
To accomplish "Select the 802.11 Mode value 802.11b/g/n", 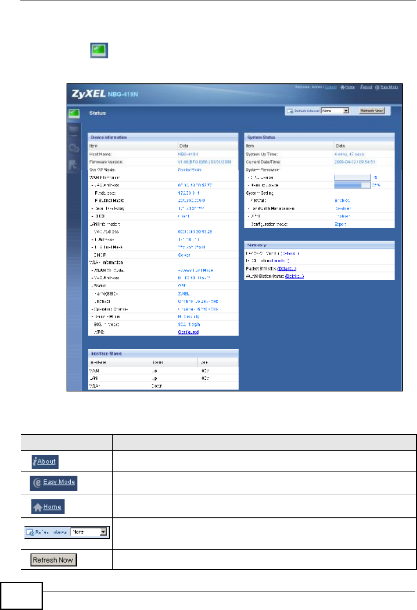I will coord(189,324).
